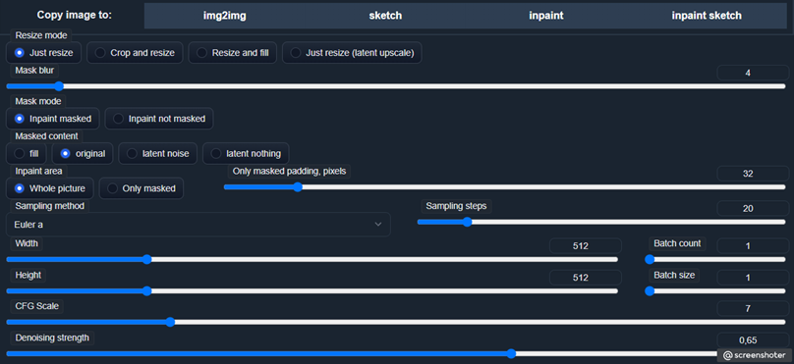The height and width of the screenshot is (364, 794).
Task: Choose Just resize (latent upscale)
Action: point(352,53)
